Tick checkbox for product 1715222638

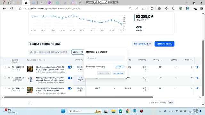pos(5,67)
